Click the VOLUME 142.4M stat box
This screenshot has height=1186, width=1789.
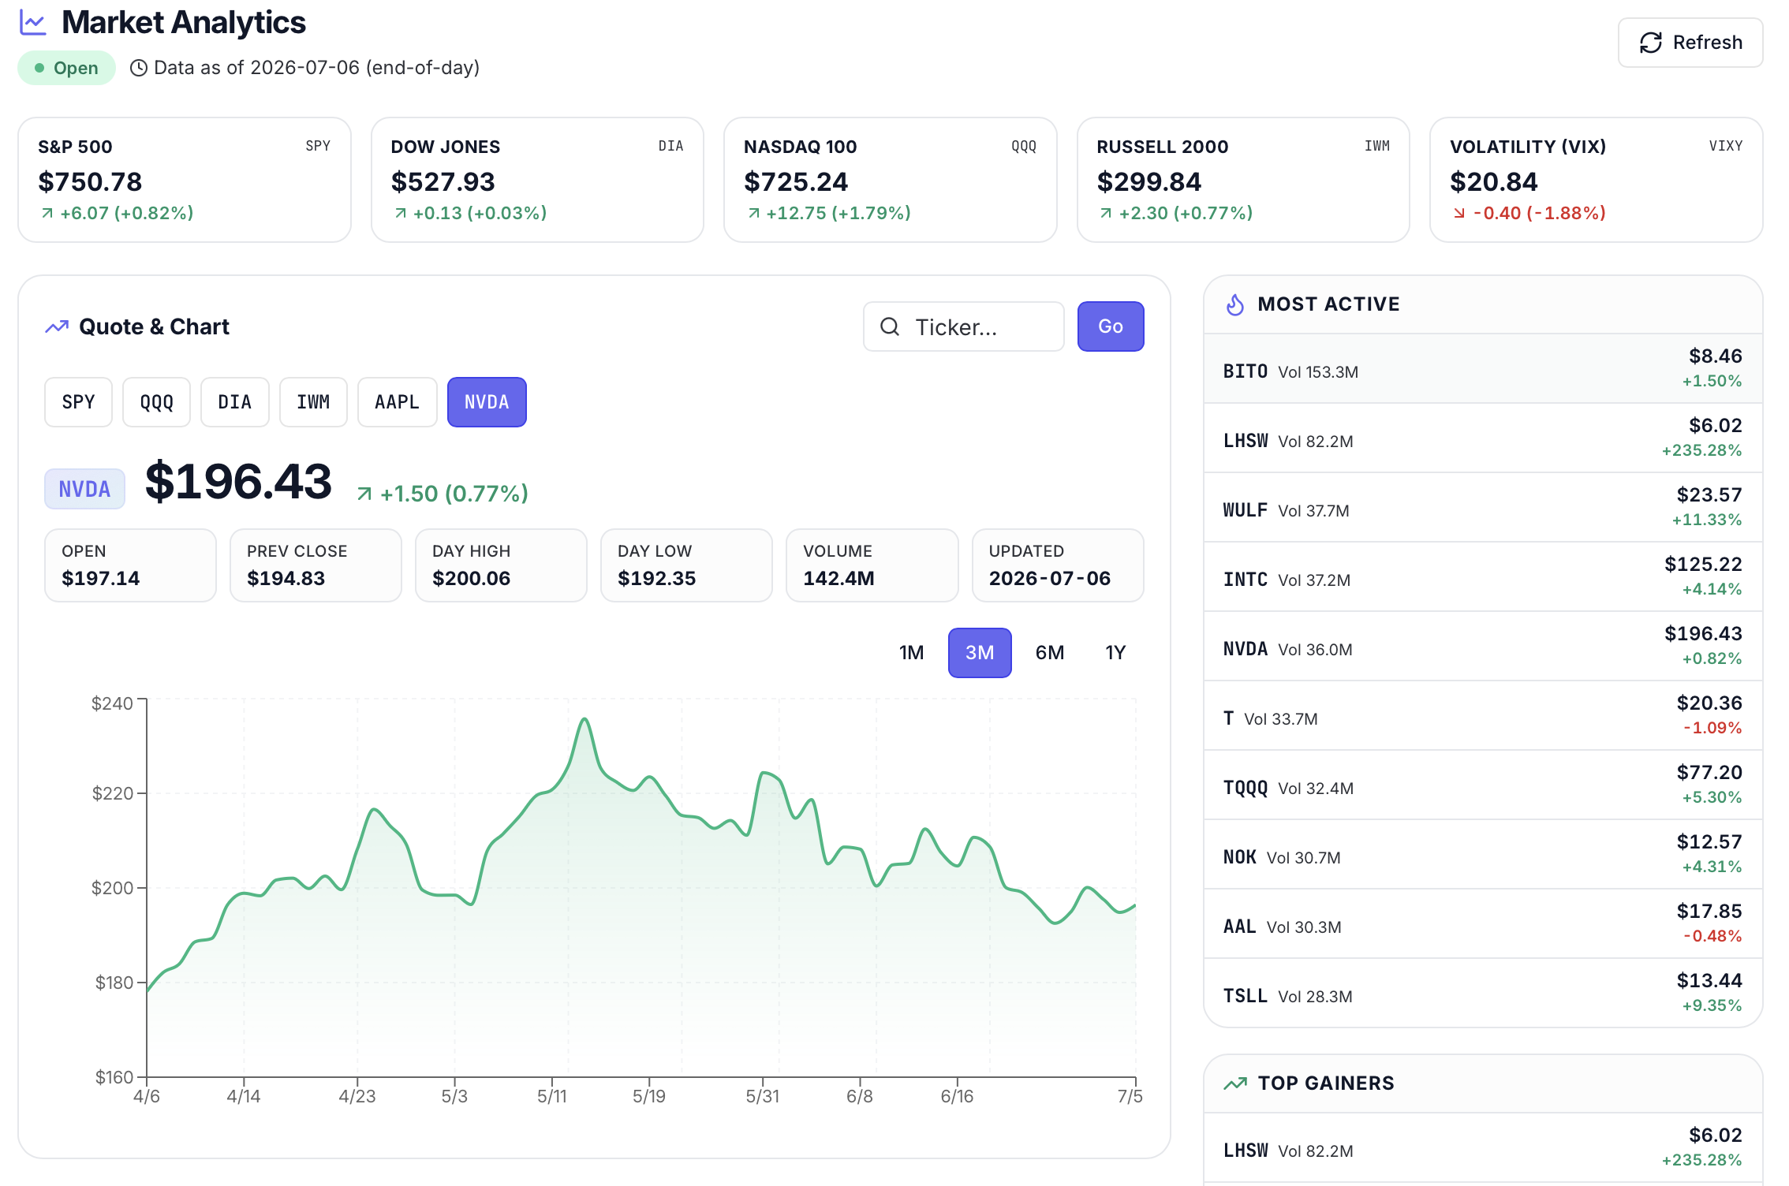(x=872, y=565)
